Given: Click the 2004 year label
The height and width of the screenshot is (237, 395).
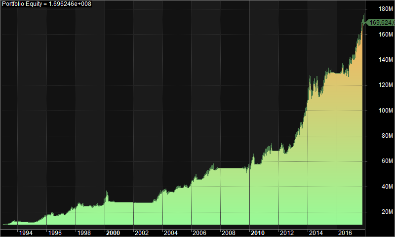Looking at the screenshot, I should (x=171, y=232).
